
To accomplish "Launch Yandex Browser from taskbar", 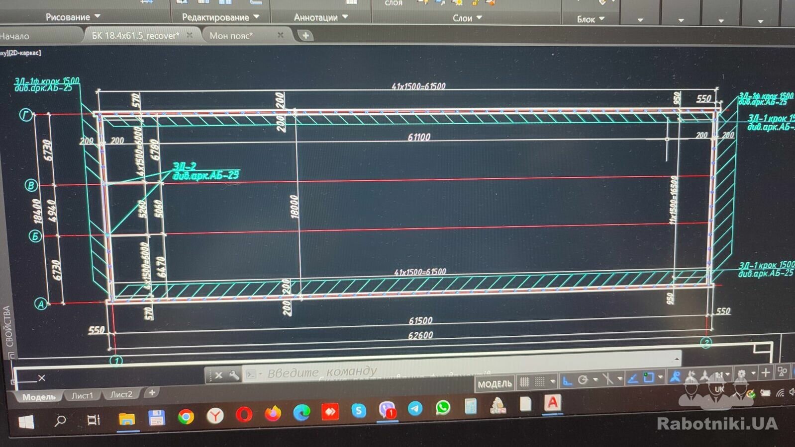I will [x=215, y=416].
